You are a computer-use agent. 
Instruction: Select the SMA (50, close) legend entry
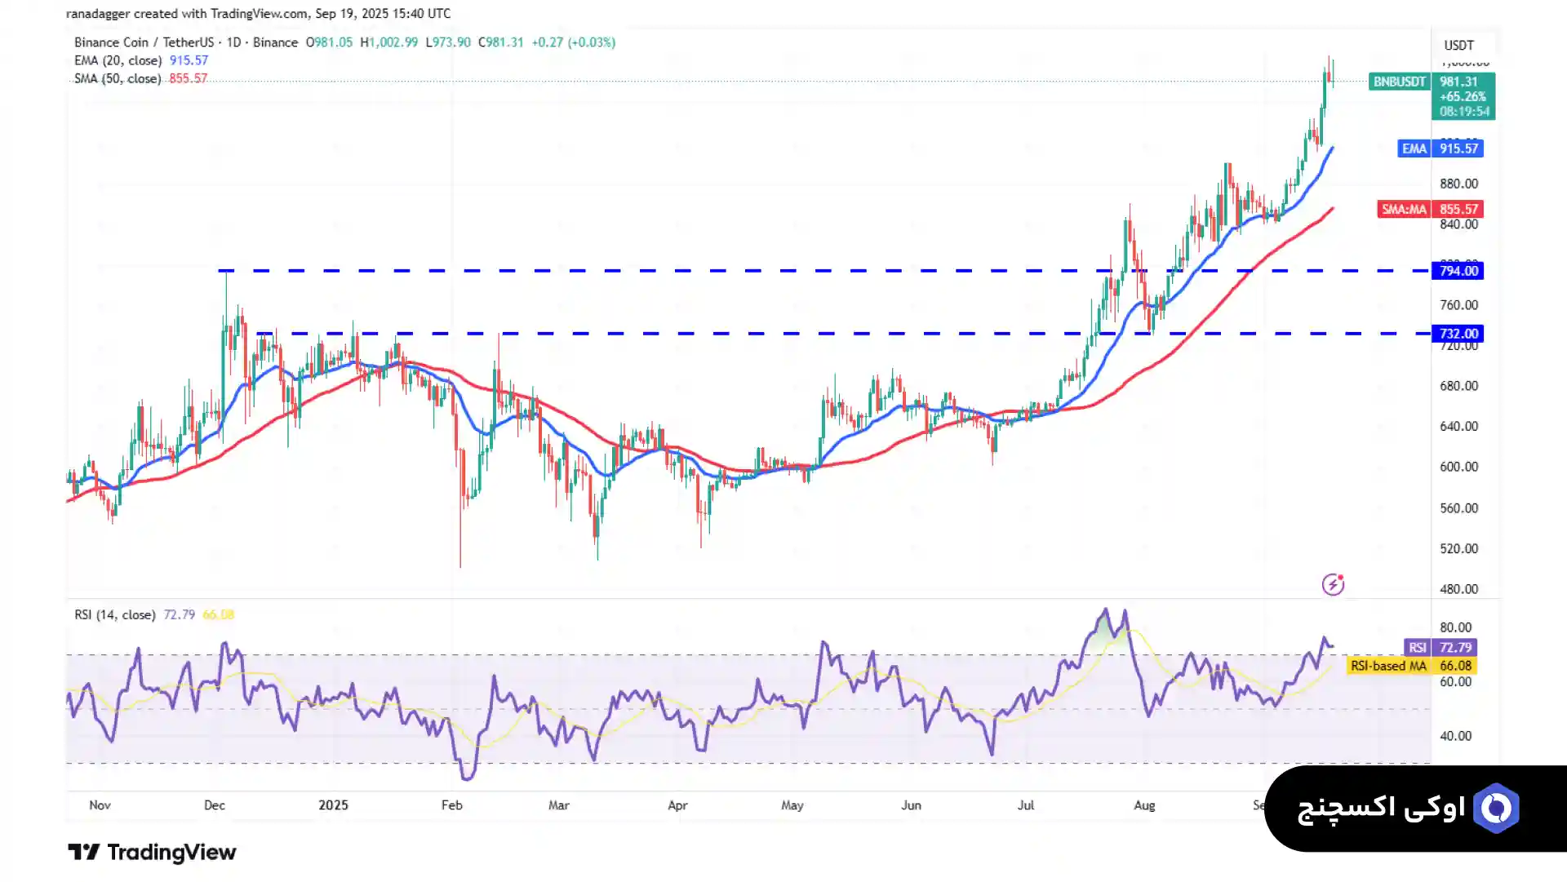pyautogui.click(x=118, y=78)
